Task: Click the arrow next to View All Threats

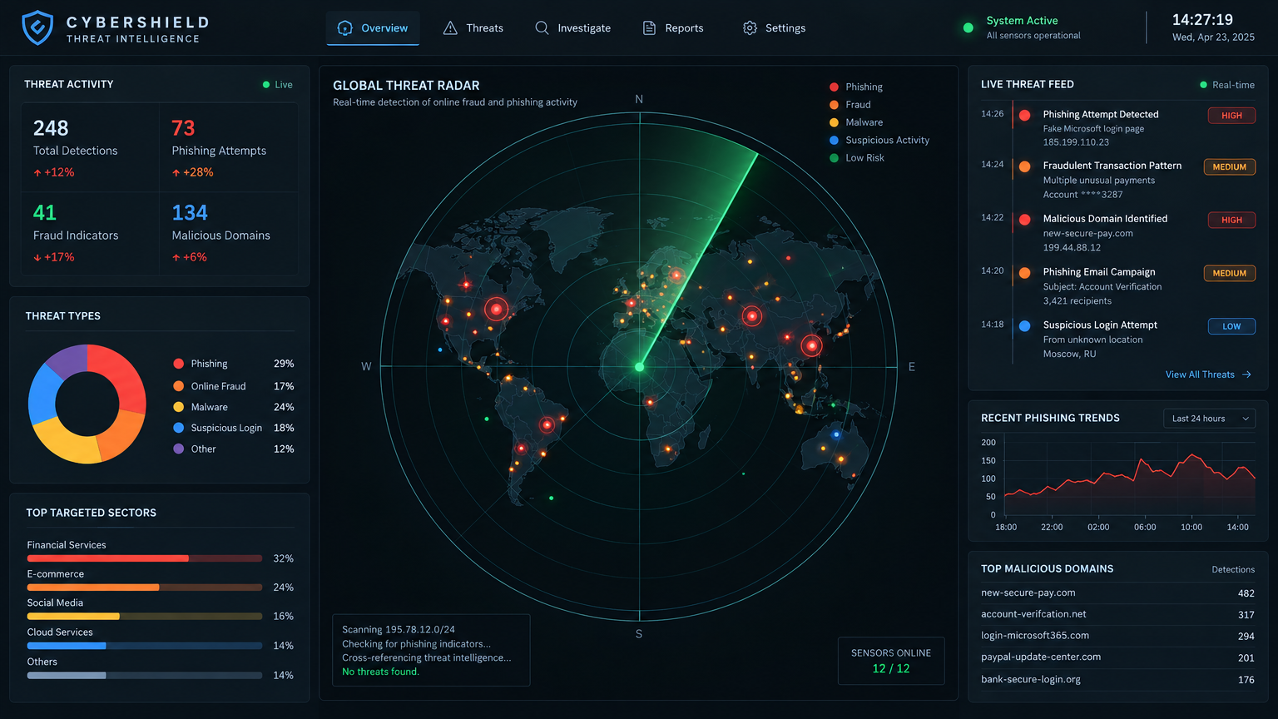Action: 1246,374
